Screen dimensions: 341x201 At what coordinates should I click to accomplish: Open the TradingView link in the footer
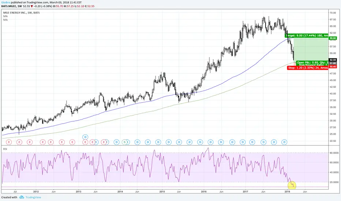tap(33, 197)
